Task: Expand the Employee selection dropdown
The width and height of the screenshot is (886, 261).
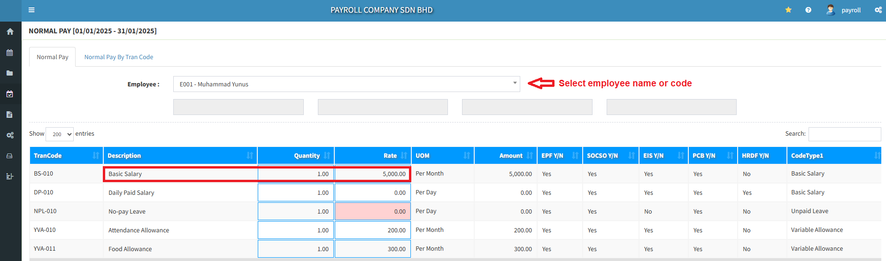Action: pos(347,84)
